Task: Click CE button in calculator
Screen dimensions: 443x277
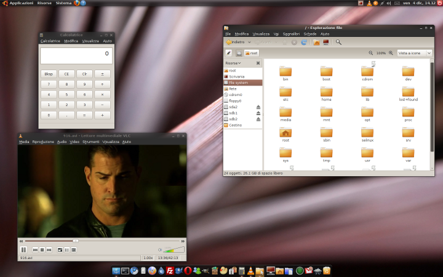Action: point(66,74)
